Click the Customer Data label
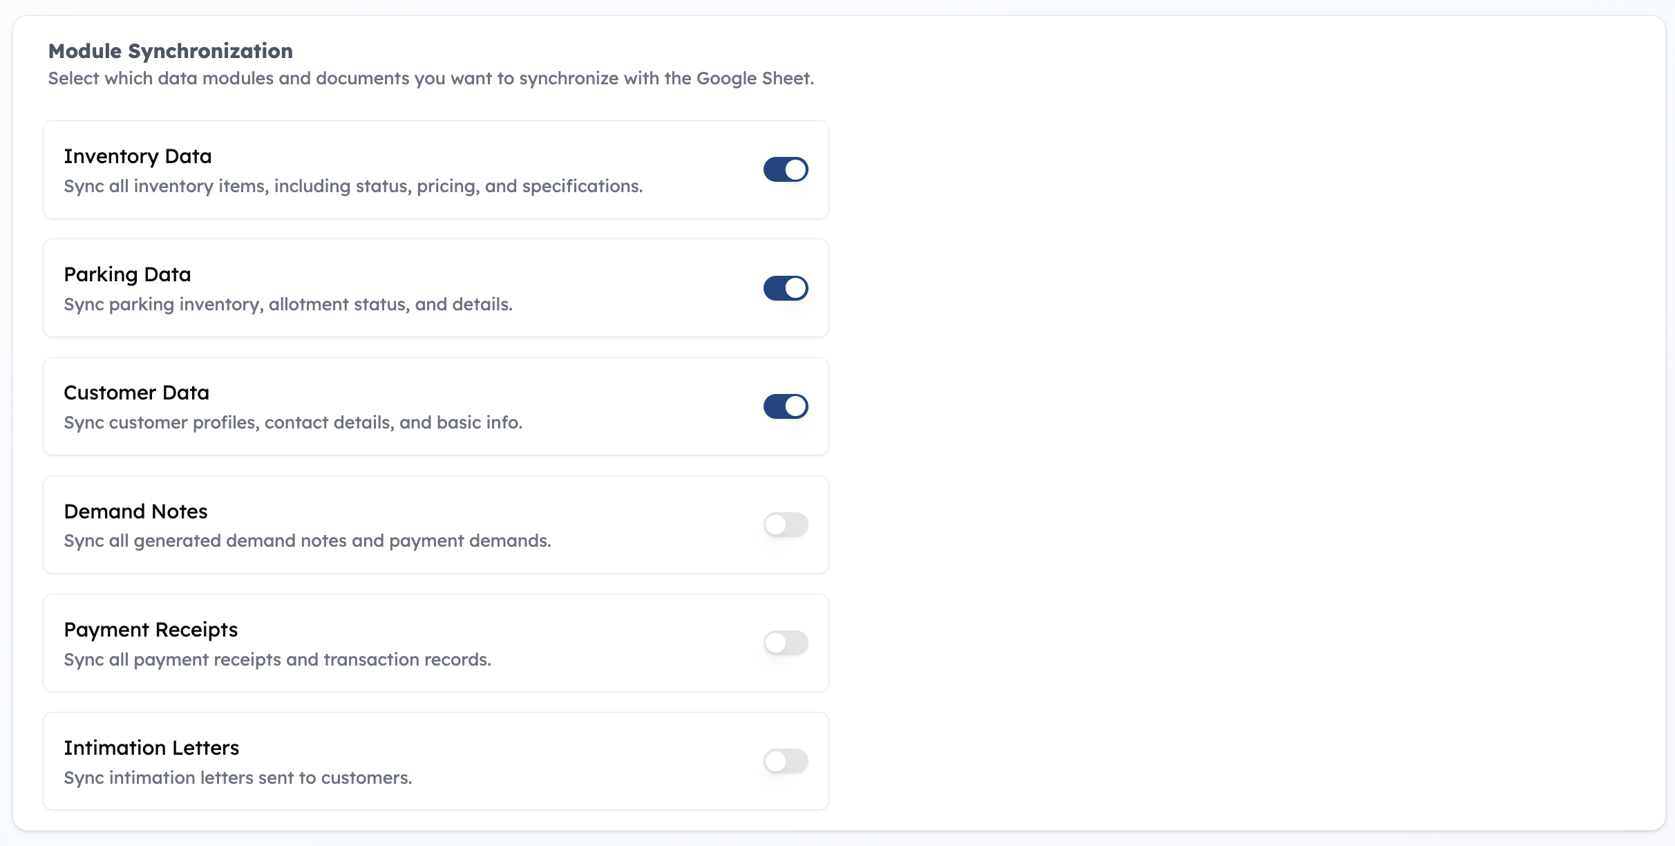1675x846 pixels. pyautogui.click(x=136, y=393)
